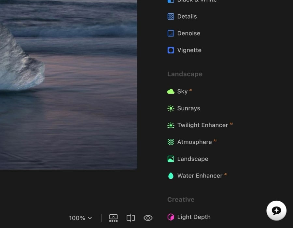Open the Landscape tool icon
This screenshot has height=228, width=293.
coord(170,159)
